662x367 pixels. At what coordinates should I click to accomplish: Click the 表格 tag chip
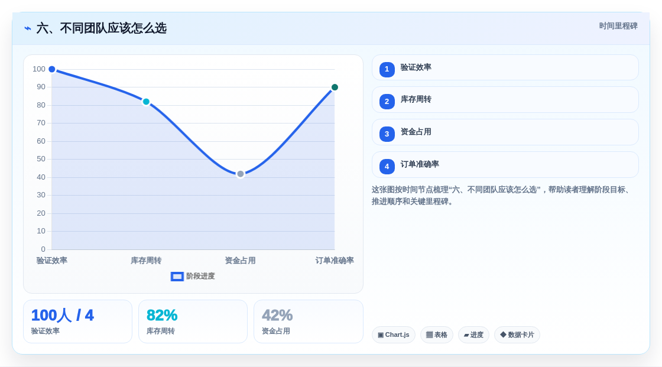coord(437,335)
